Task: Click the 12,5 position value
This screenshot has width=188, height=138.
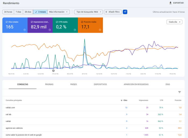Action: click(179, 135)
